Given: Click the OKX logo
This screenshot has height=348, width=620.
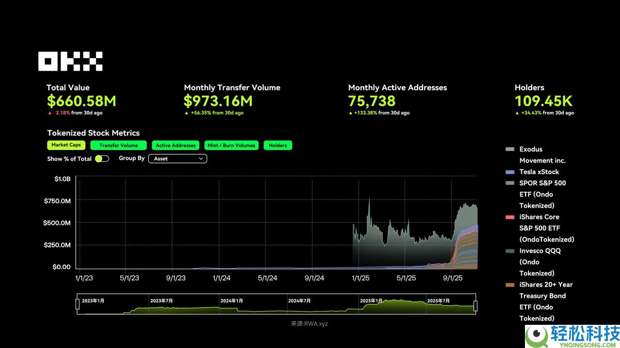Looking at the screenshot, I should click(x=70, y=61).
